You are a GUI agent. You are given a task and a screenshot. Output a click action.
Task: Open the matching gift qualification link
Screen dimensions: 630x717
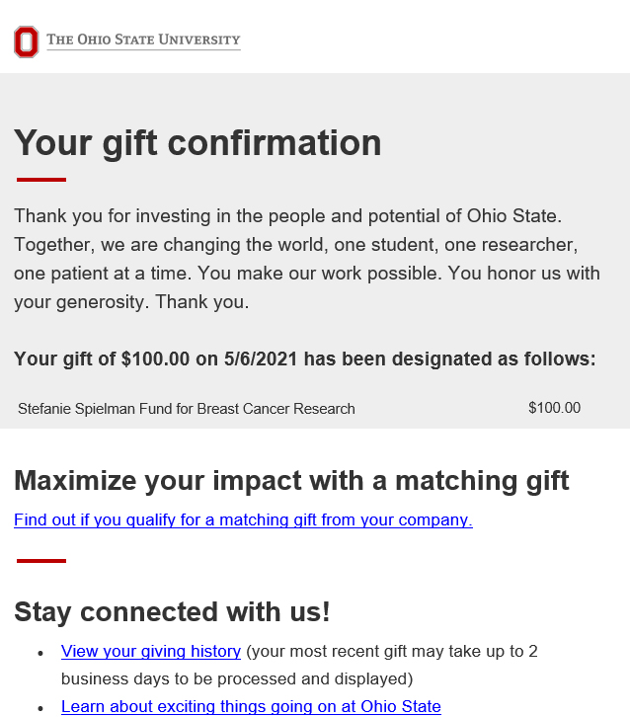[x=243, y=519]
